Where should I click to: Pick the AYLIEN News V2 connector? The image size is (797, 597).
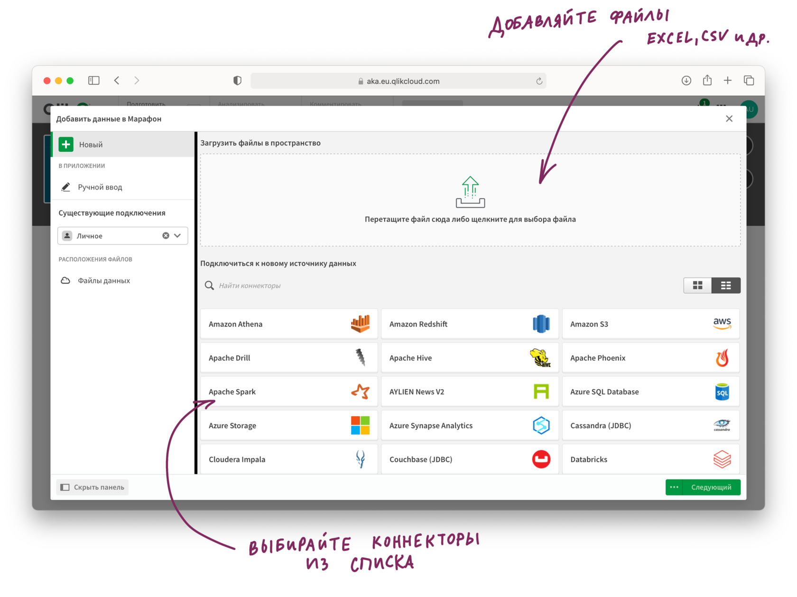click(x=470, y=392)
